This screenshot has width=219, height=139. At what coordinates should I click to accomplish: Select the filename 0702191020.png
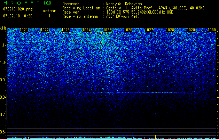(18, 9)
